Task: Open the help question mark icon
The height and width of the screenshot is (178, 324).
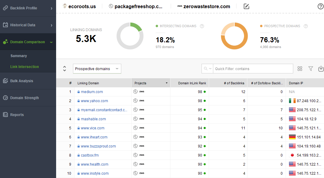Action: pyautogui.click(x=320, y=6)
